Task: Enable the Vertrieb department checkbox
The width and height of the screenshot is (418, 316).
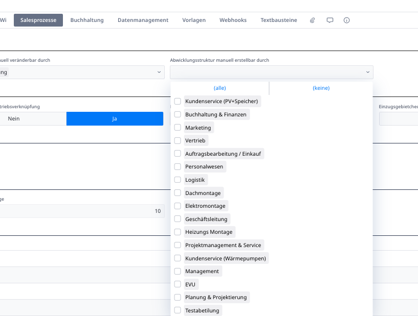Action: [x=178, y=140]
